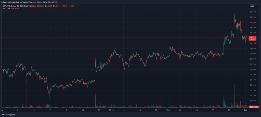This screenshot has height=117, width=261.
Task: Click the change value −0.0014 (−0.22%)
Action: tap(68, 6)
